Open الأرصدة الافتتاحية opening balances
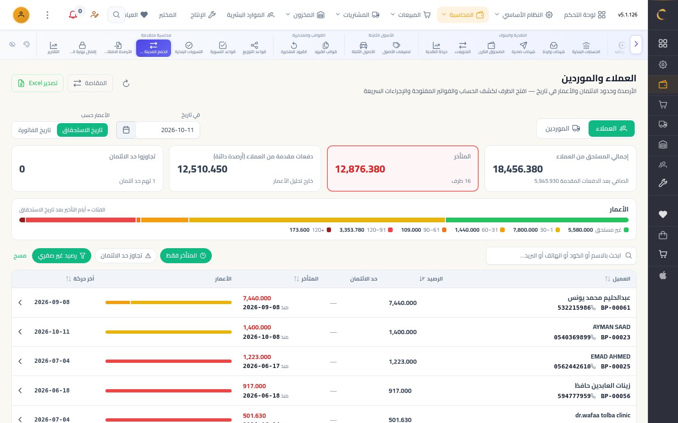Viewport: 678px width, 423px height. pos(118,47)
